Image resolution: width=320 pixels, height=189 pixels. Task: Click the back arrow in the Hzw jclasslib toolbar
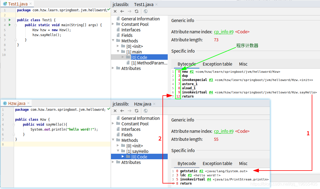click(x=122, y=111)
